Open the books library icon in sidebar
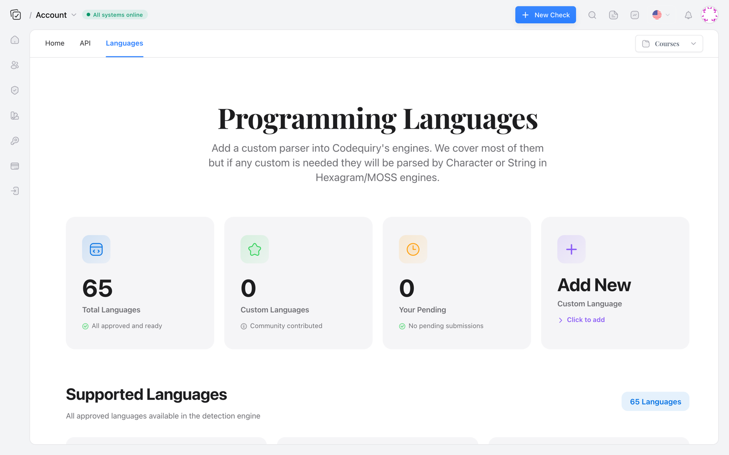 [x=15, y=116]
